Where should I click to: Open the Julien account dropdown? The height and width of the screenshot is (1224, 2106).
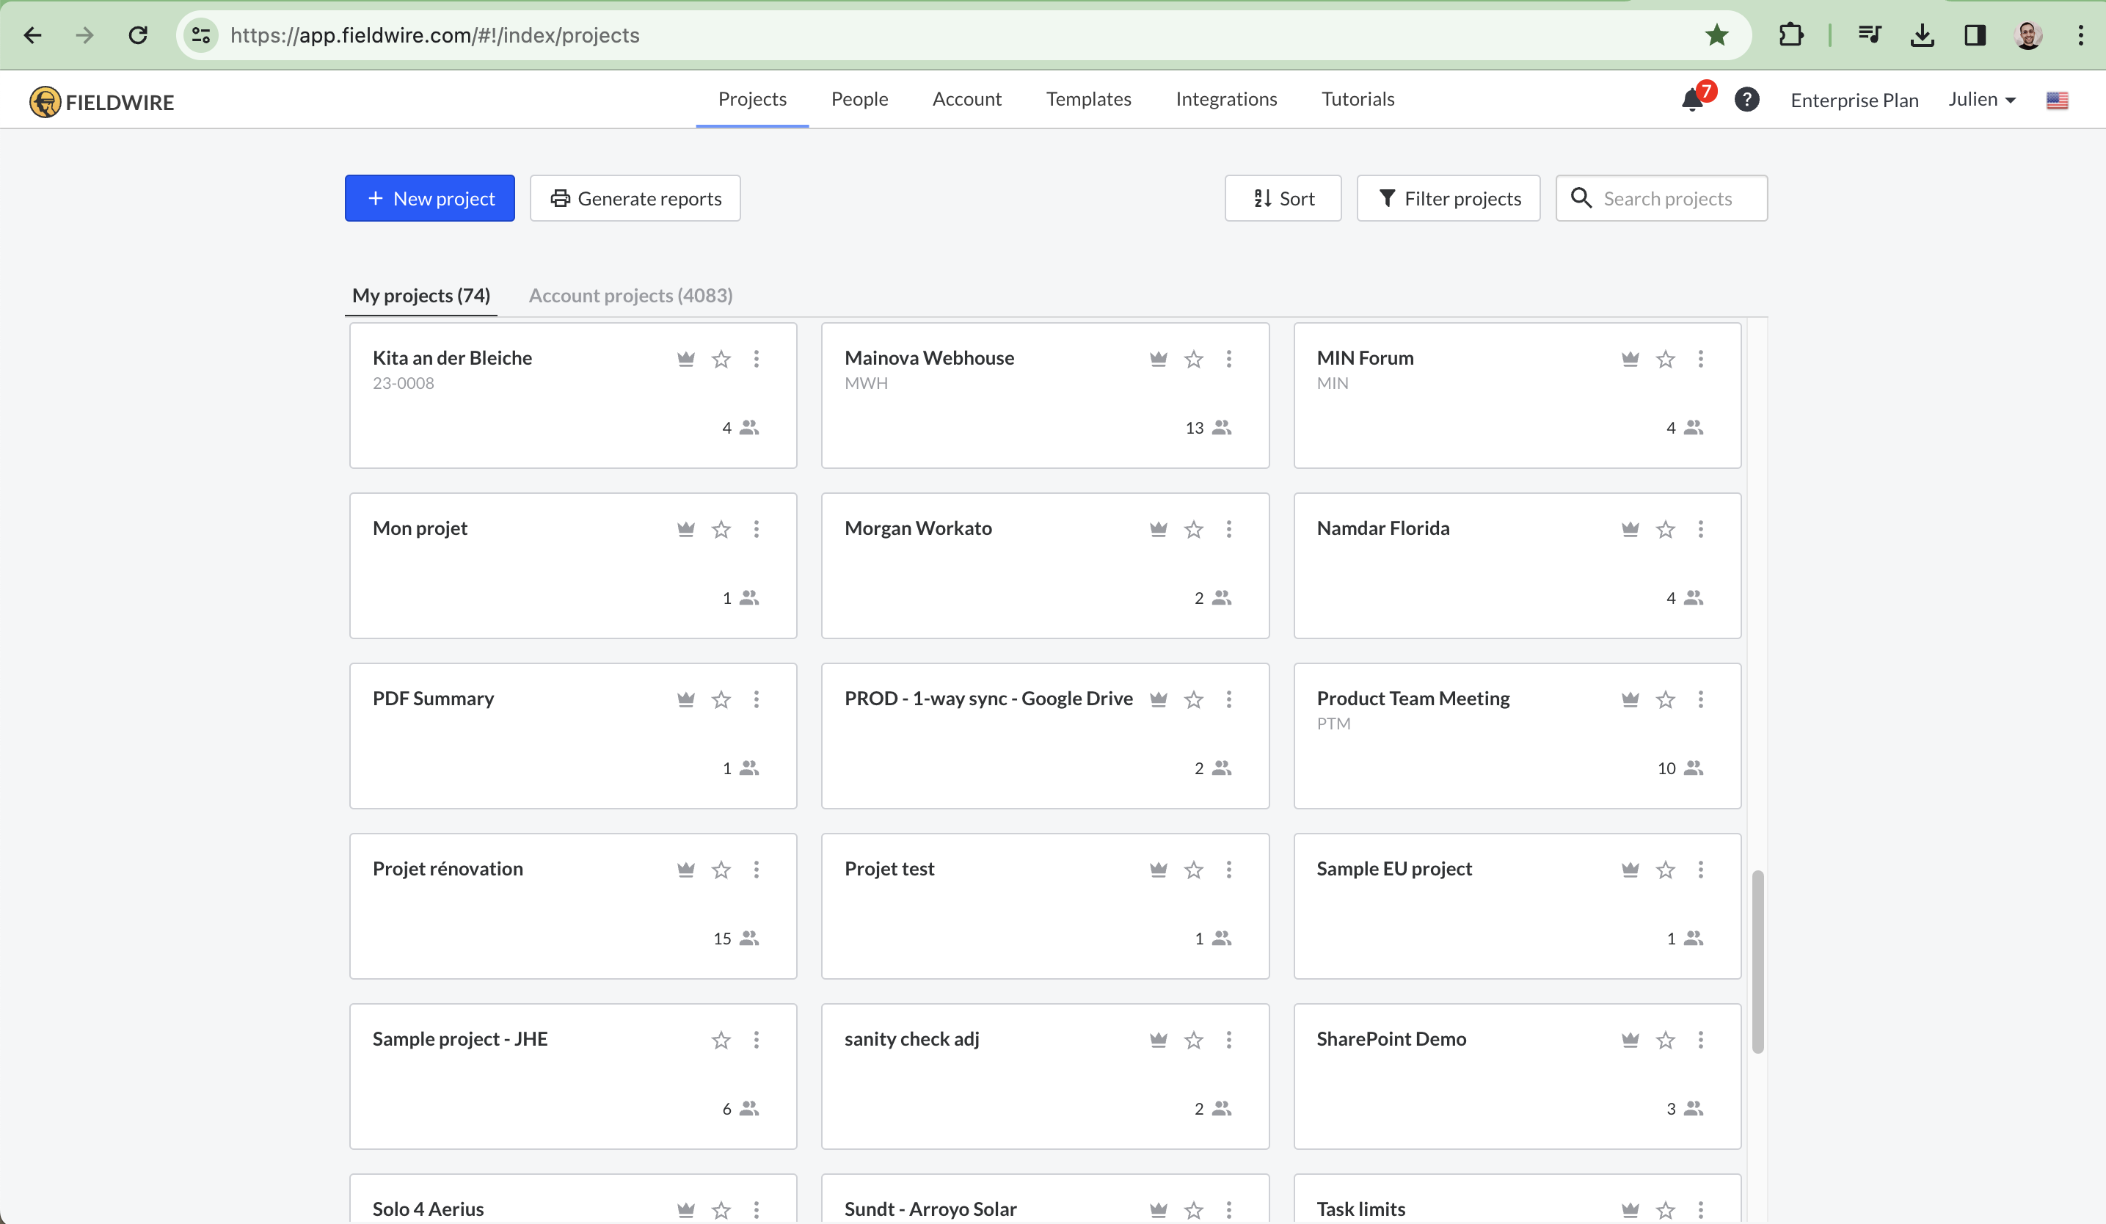tap(1981, 99)
